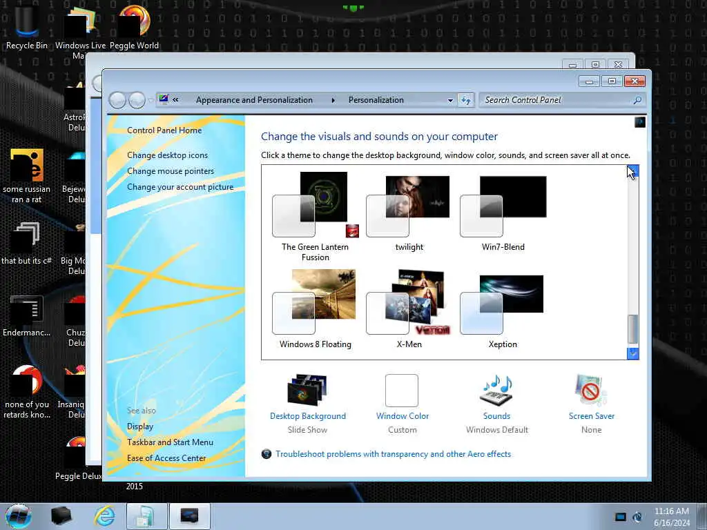Select the Windows Live desktop icon
707x530 pixels.
coord(80,32)
